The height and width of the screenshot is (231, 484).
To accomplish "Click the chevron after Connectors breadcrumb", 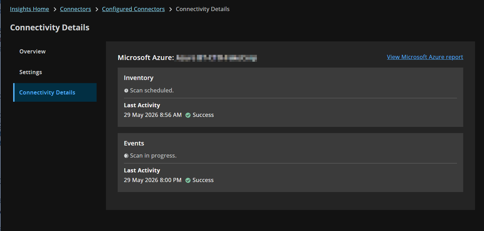I will (x=97, y=9).
